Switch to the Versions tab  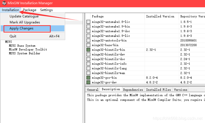[181, 90]
